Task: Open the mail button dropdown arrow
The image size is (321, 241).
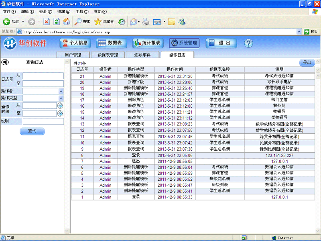Action: click(139, 22)
